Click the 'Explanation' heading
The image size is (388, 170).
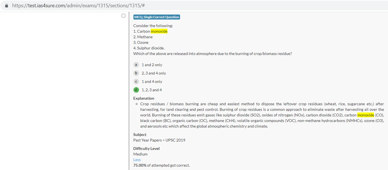tap(143, 98)
